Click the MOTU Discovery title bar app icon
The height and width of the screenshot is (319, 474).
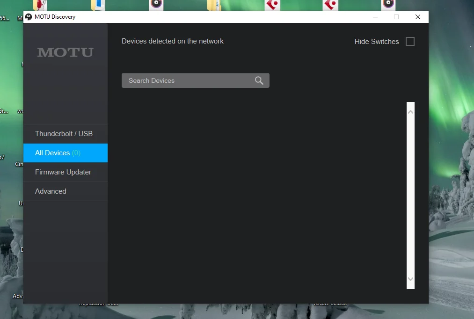point(29,17)
